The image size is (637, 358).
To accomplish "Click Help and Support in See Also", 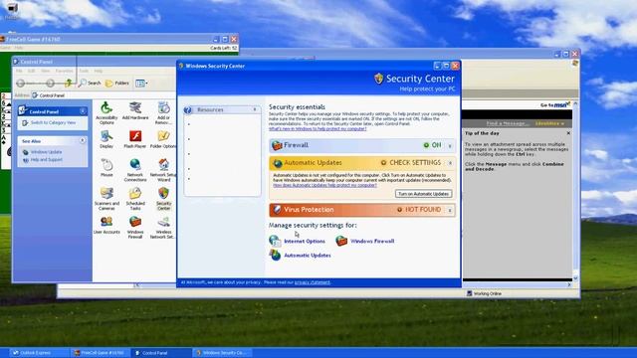I will 47,159.
